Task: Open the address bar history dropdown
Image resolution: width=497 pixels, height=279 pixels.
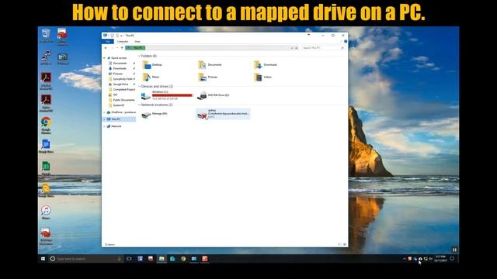Action: point(292,48)
